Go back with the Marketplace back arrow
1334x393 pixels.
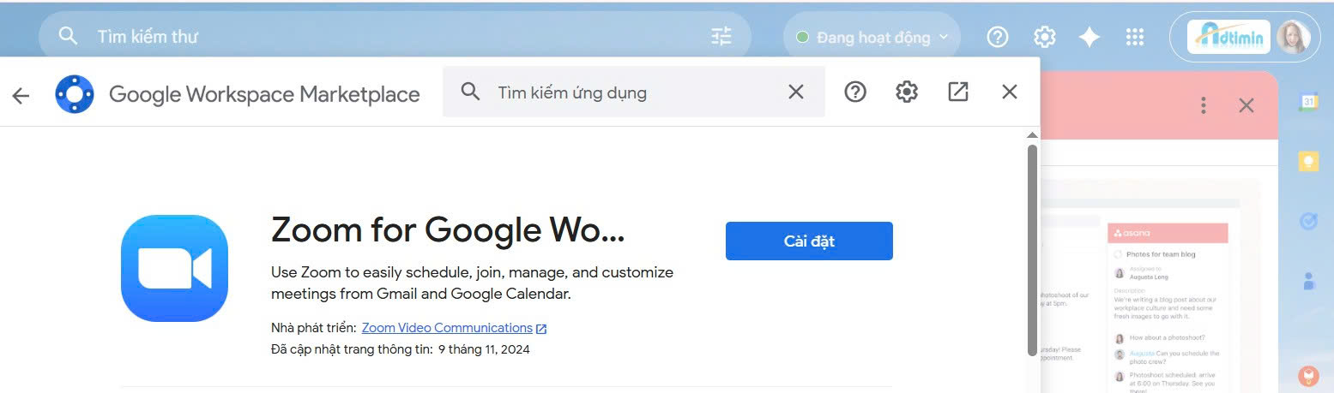coord(21,95)
